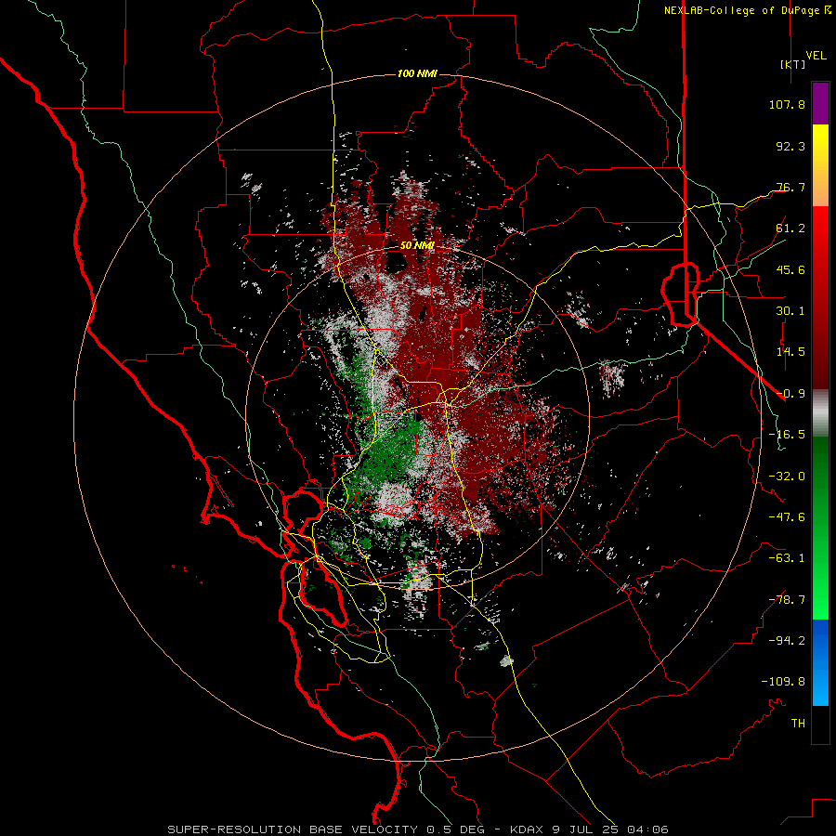Click the 30.1 velocity scale value
This screenshot has width=836, height=836.
tap(790, 311)
